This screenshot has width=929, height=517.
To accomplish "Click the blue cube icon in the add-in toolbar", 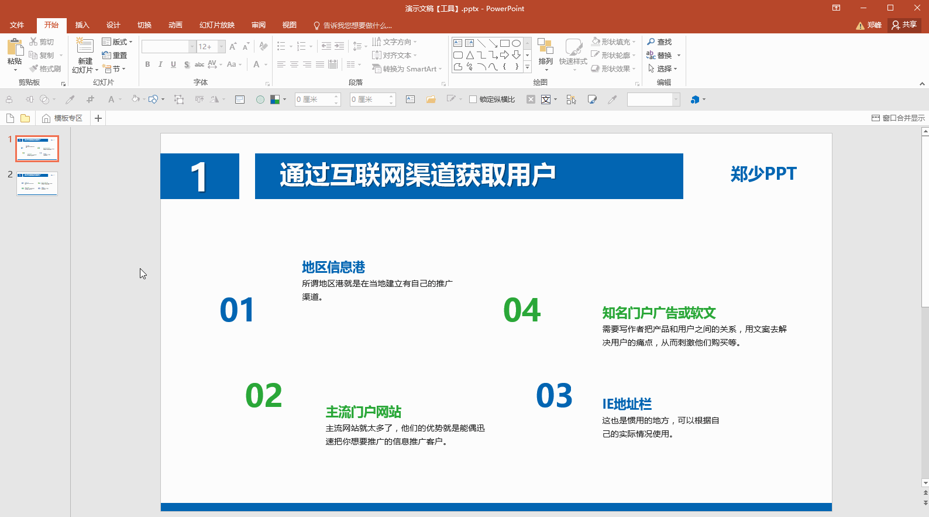I will 695,100.
